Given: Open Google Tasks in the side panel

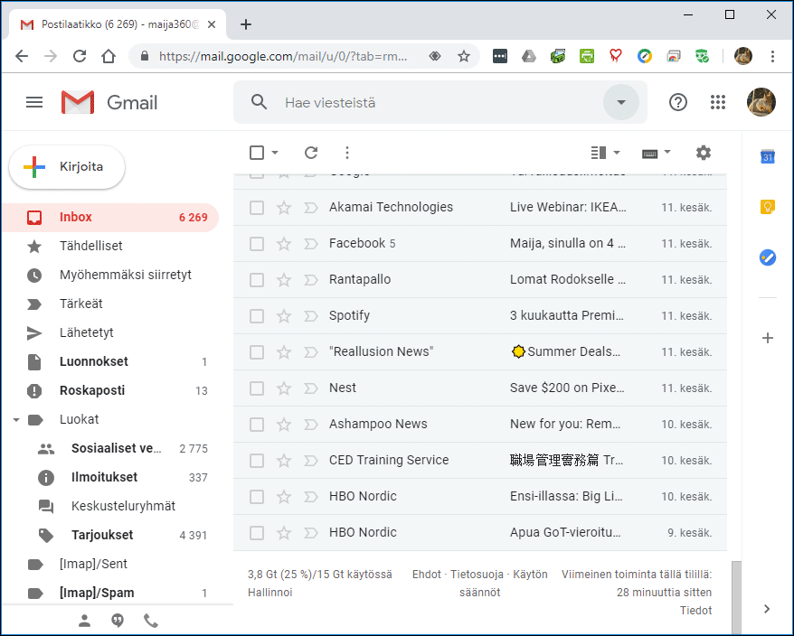Looking at the screenshot, I should (x=767, y=257).
